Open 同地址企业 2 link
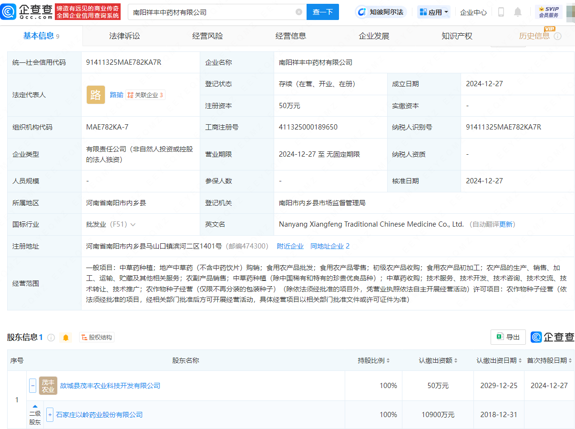Viewport: 575px width, 429px height. (330, 246)
